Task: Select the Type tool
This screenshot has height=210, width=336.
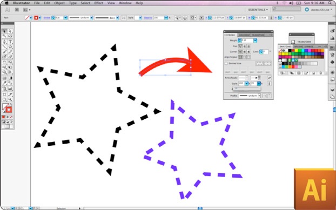Action: [x=10, y=42]
